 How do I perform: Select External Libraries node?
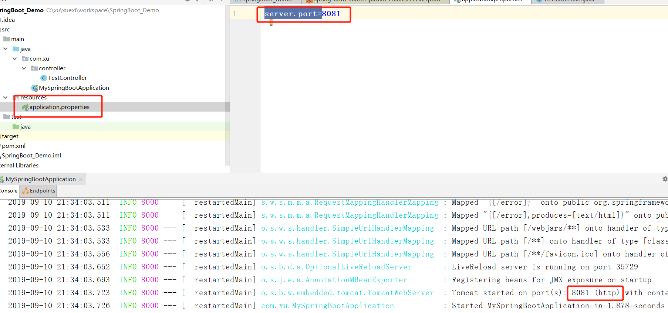19,166
